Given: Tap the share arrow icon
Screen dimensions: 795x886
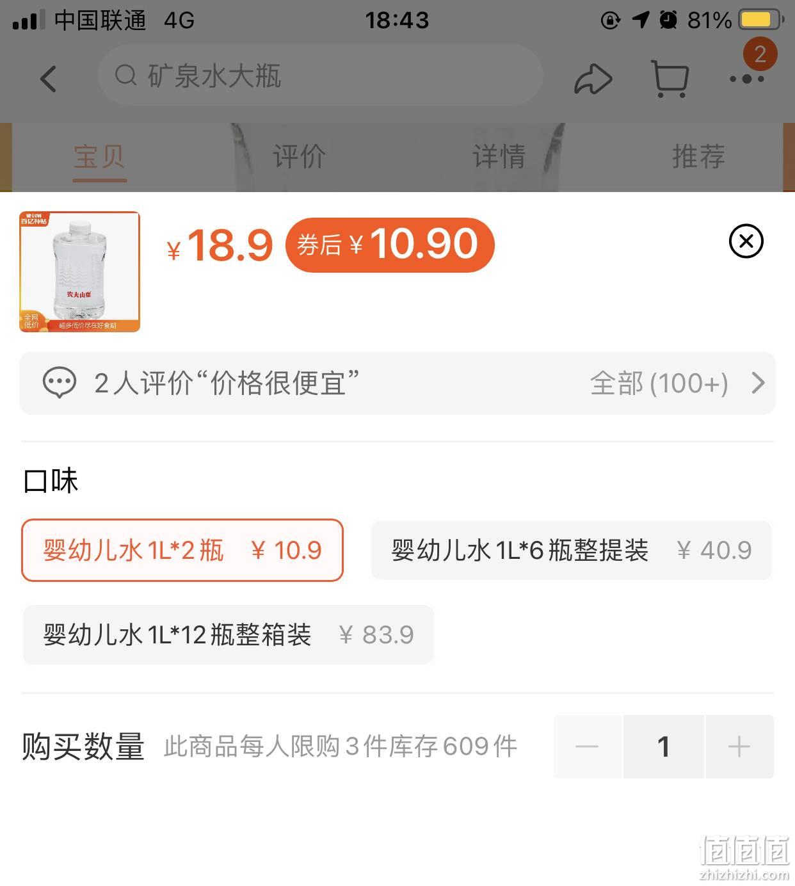Looking at the screenshot, I should point(593,79).
